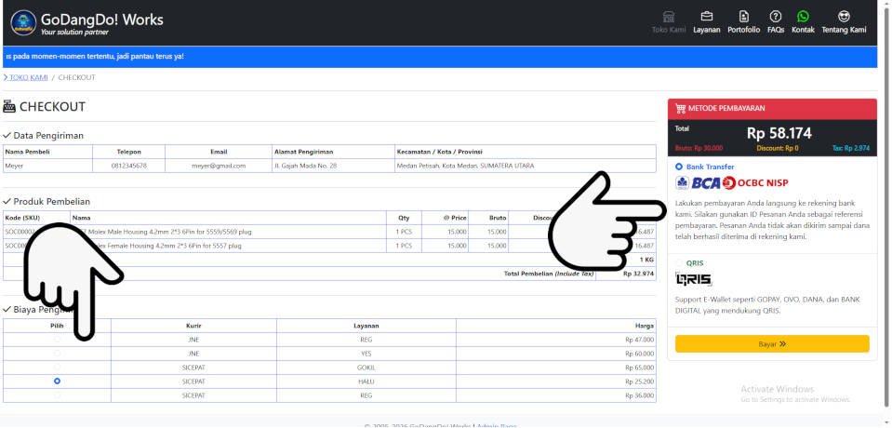Viewport: 892px width, 428px height.
Task: Select the QRIS payment option
Action: coord(680,263)
